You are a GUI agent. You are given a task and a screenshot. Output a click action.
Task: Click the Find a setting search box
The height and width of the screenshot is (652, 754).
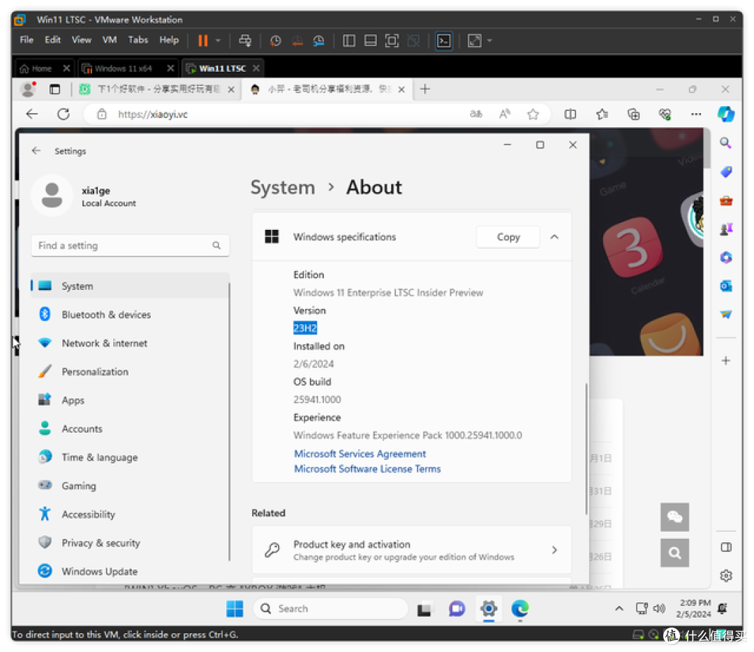coord(130,245)
